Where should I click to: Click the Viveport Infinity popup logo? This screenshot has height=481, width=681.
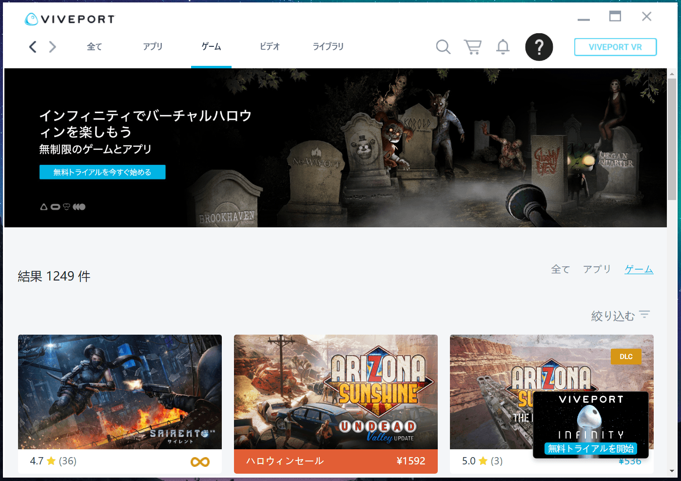(x=590, y=418)
